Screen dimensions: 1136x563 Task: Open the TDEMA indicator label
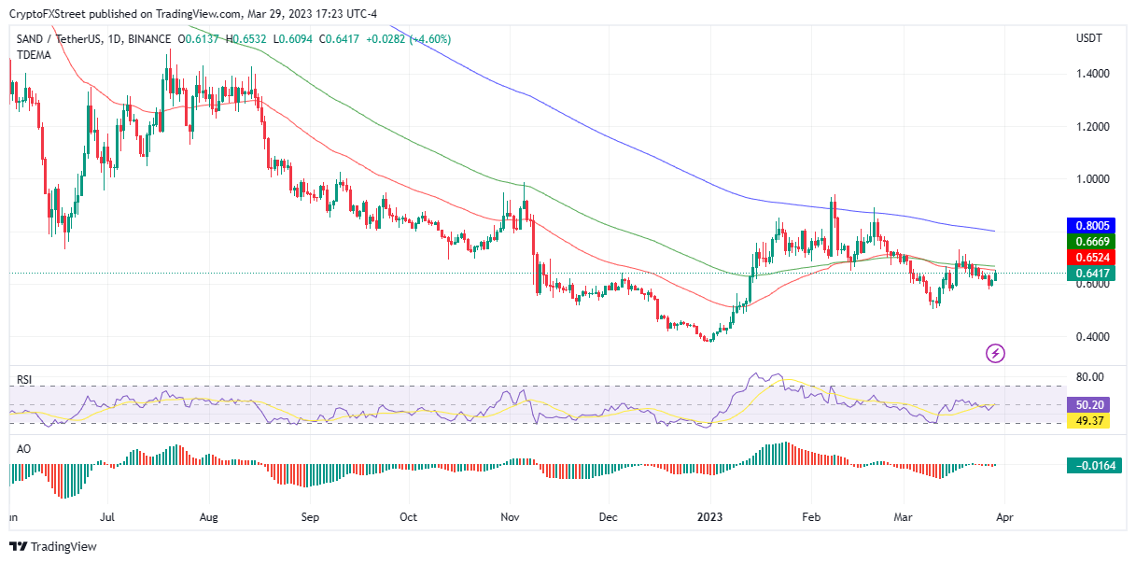click(x=35, y=54)
